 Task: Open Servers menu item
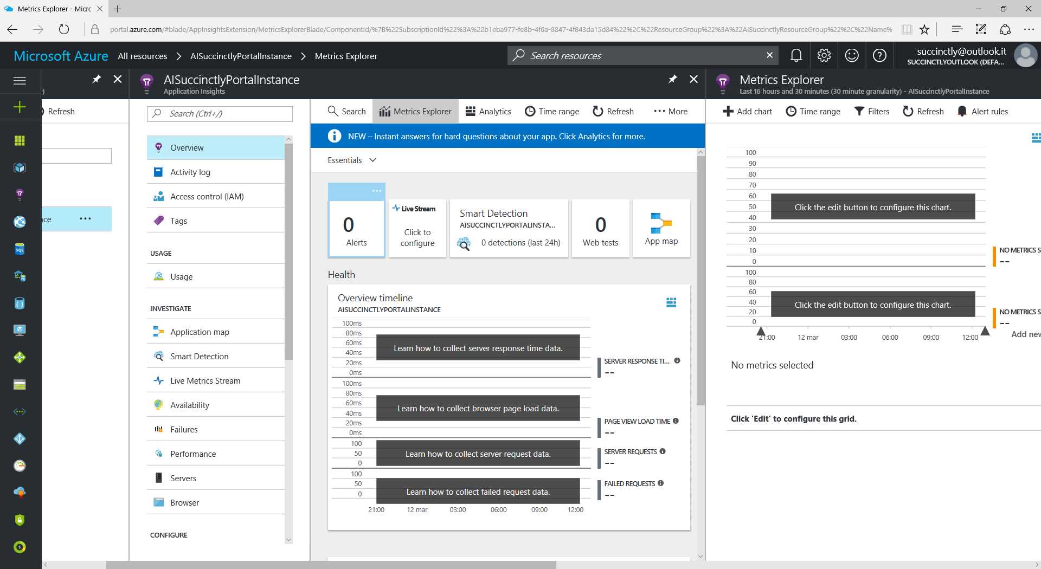coord(216,478)
